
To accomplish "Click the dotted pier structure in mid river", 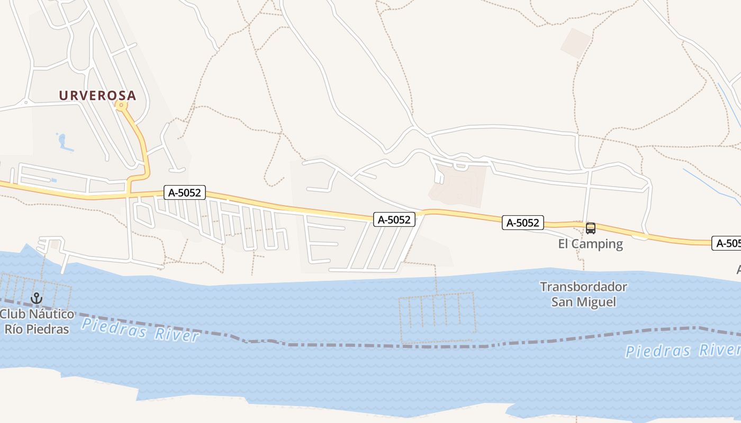I will pyautogui.click(x=437, y=318).
